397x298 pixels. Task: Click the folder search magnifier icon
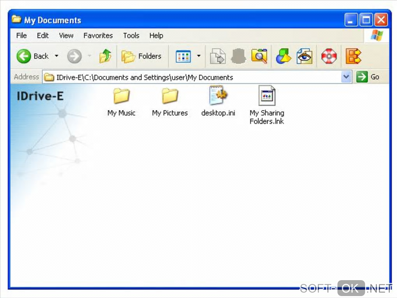coord(259,56)
